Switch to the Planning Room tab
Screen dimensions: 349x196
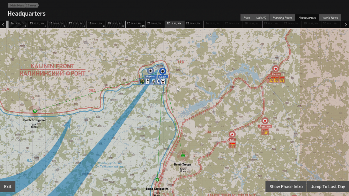coord(282,18)
